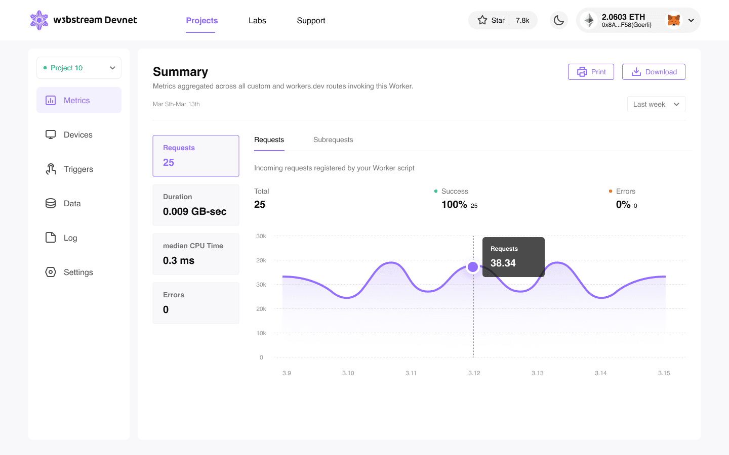Toggle dark mode with the moon icon
The image size is (729, 455).
point(559,20)
